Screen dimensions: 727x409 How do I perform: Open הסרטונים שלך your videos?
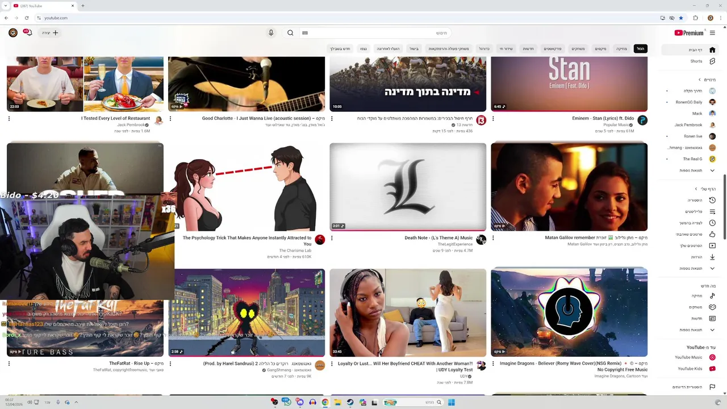(x=690, y=245)
